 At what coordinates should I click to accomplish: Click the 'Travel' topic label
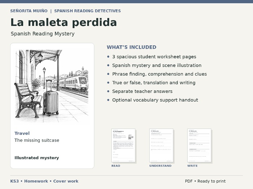pos(22,133)
